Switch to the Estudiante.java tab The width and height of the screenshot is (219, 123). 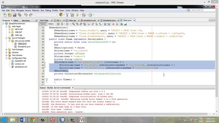pyautogui.click(x=109, y=20)
